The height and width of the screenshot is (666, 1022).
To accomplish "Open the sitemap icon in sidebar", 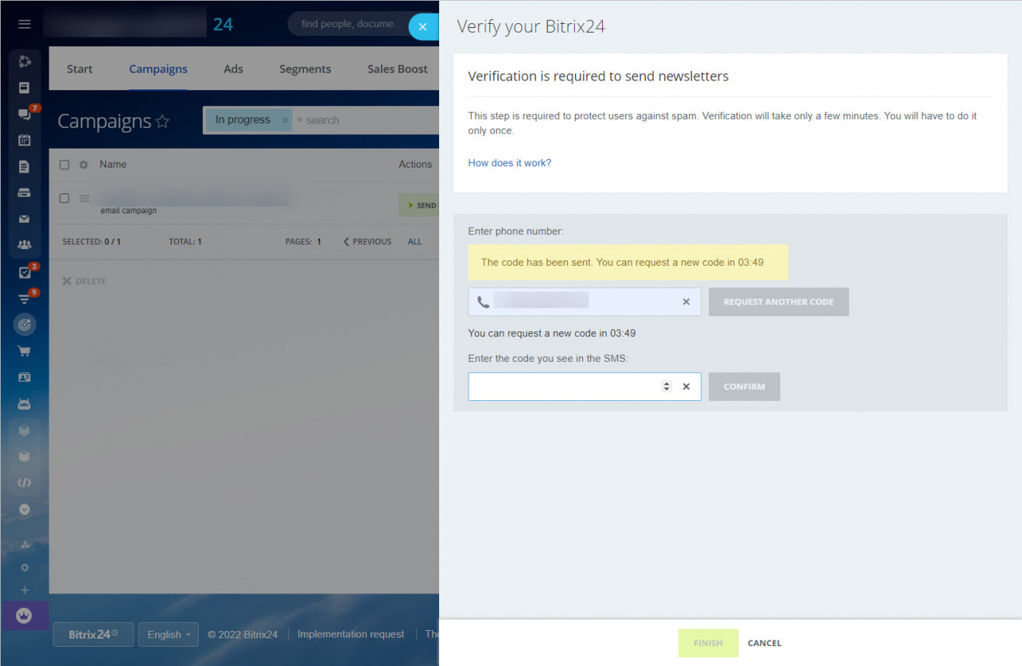I will [24, 545].
